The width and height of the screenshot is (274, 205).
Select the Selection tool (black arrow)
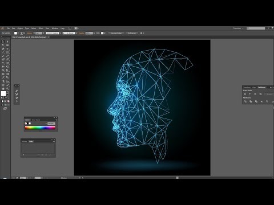tap(3, 42)
